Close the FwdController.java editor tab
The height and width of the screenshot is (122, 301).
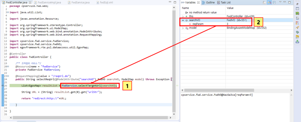click(30, 3)
